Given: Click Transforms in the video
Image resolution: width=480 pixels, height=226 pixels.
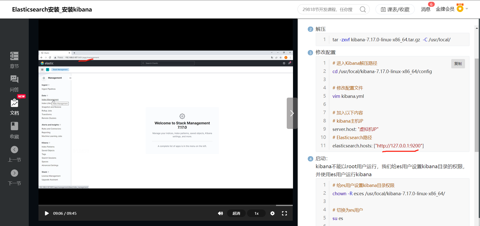Looking at the screenshot, I should [46, 114].
